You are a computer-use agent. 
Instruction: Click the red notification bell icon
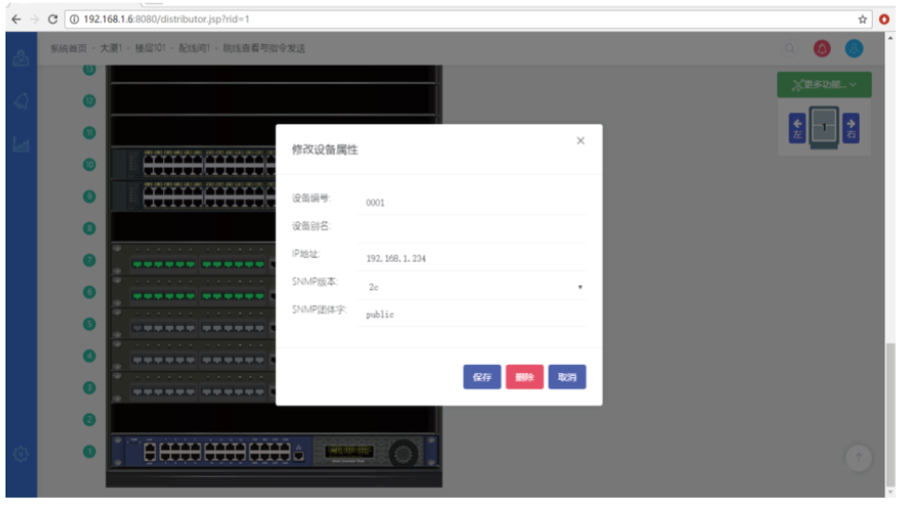[822, 48]
